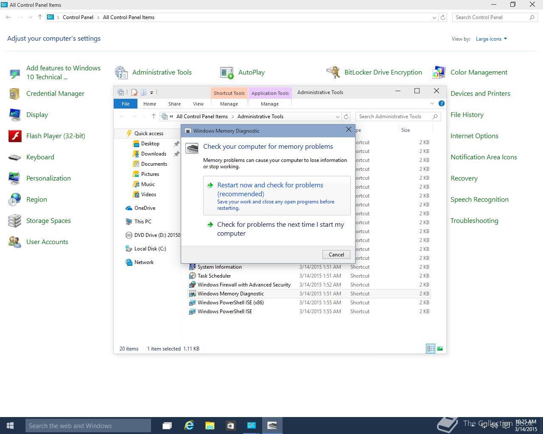Click Explorer Help question mark icon

point(441,103)
